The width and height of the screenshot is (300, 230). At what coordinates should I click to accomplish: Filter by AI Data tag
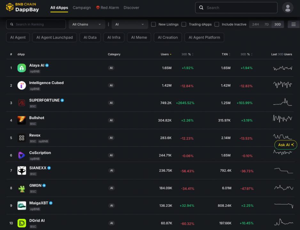90,37
